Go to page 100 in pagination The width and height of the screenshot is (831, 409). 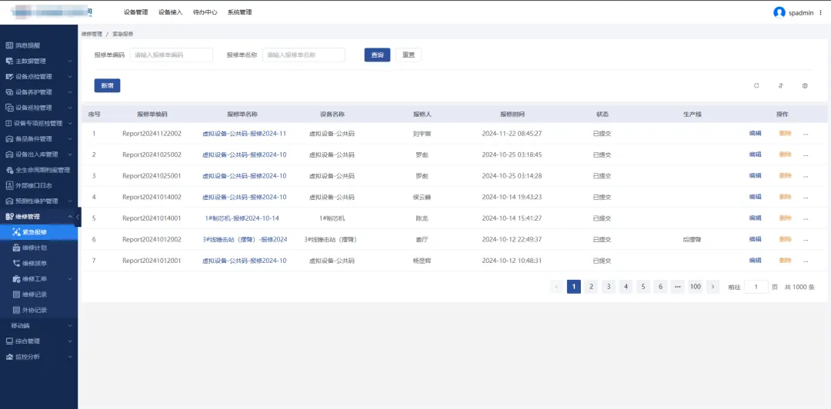pyautogui.click(x=696, y=287)
